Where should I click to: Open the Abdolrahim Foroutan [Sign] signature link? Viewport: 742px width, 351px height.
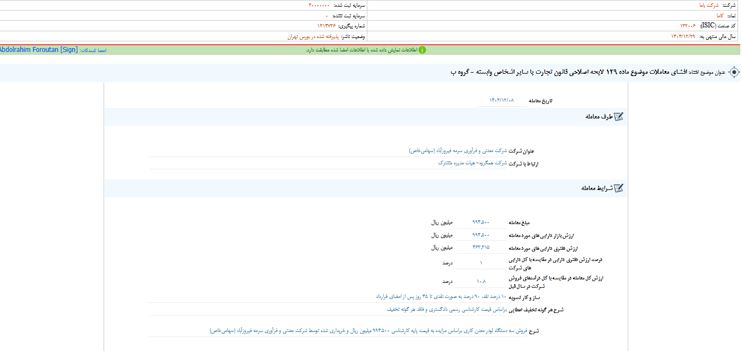[x=39, y=50]
